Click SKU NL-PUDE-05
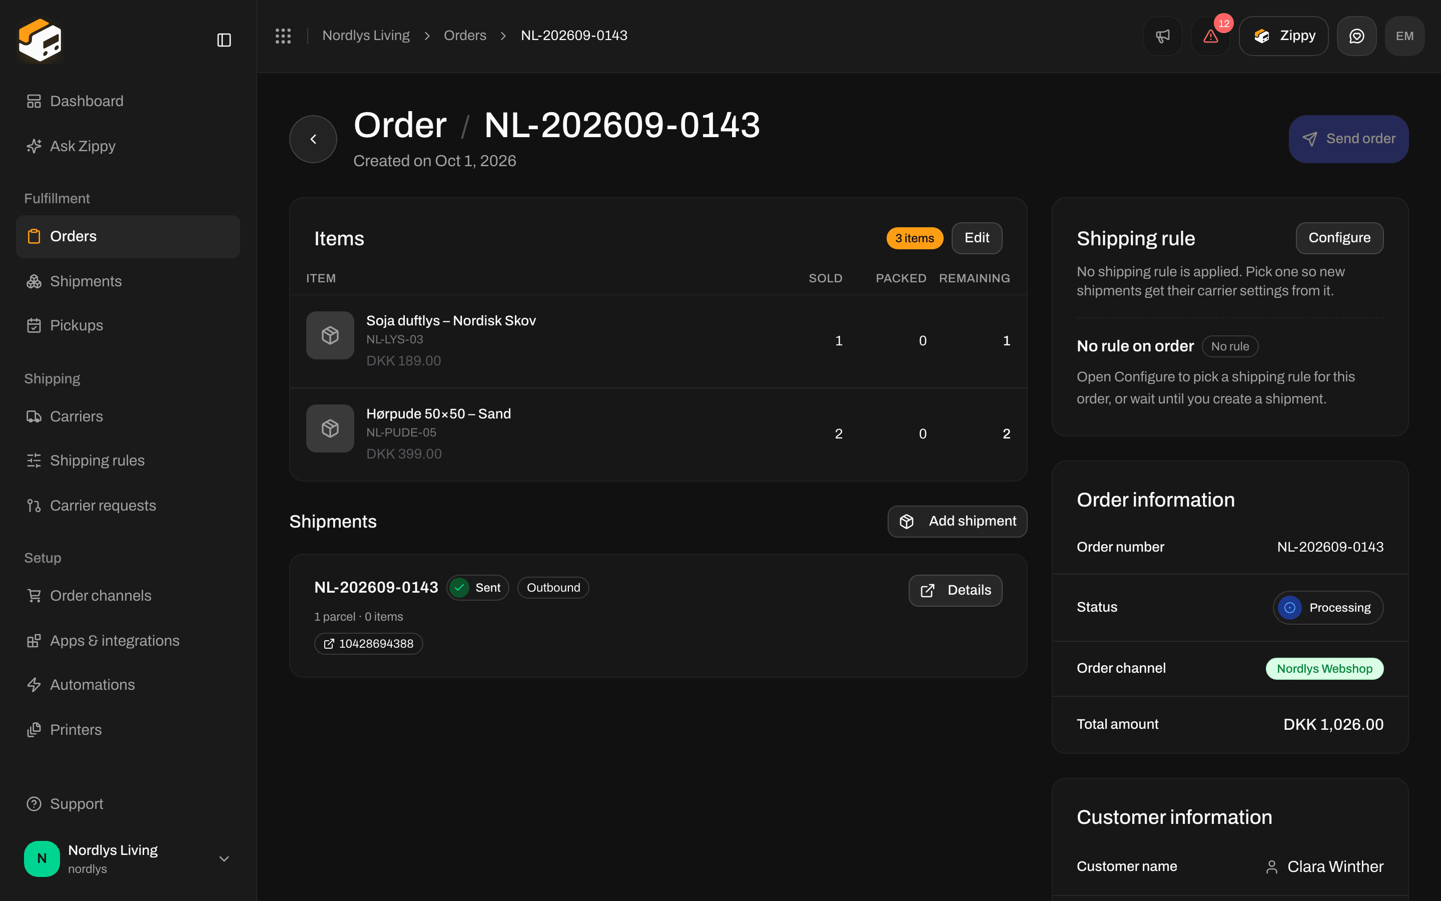 [401, 432]
